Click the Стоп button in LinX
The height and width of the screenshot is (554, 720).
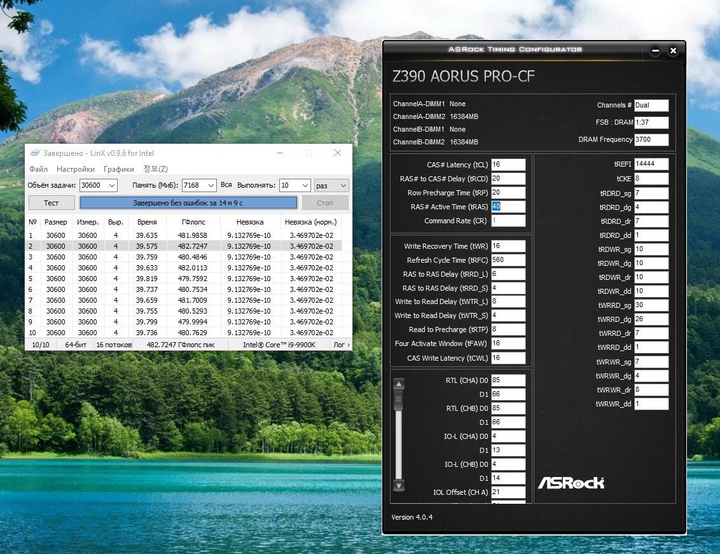click(324, 202)
